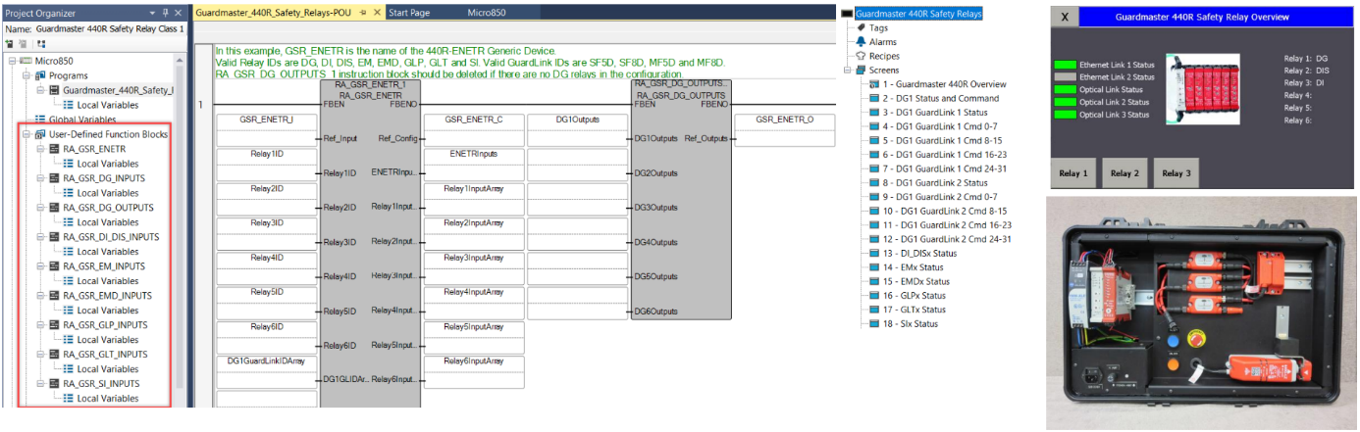
Task: Click the RA_GSR_EMD_INPUTS function block icon
Action: (54, 296)
